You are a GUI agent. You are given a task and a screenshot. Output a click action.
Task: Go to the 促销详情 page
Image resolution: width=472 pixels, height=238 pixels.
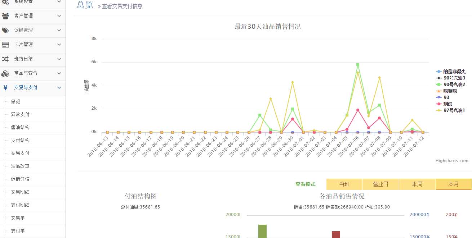pos(20,179)
